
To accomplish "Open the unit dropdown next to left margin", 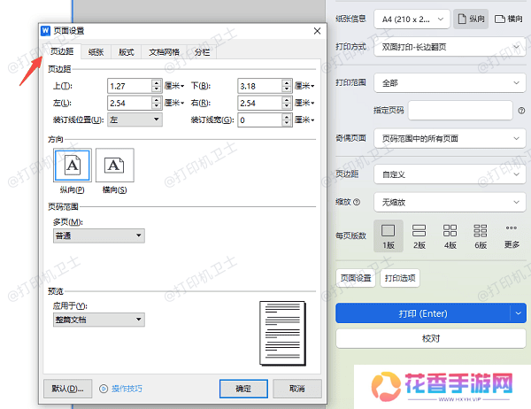I will pyautogui.click(x=174, y=103).
